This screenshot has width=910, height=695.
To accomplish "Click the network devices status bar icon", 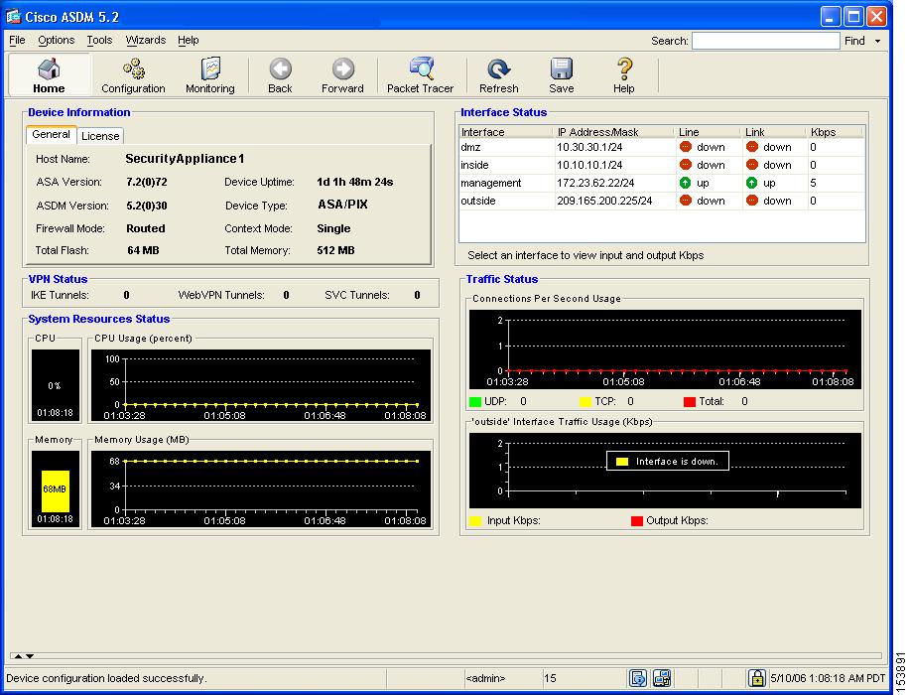I will [662, 677].
